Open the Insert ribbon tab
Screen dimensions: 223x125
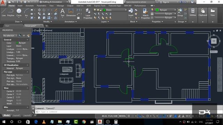20,6
